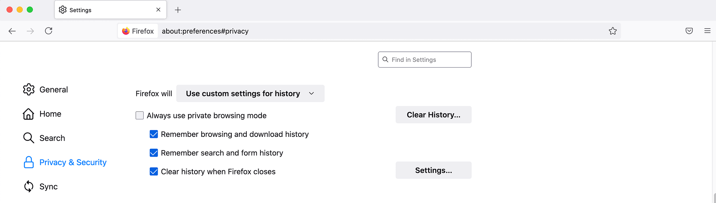Click the page vertical scrollbar thumb
Image resolution: width=716 pixels, height=203 pixels.
pos(715,198)
